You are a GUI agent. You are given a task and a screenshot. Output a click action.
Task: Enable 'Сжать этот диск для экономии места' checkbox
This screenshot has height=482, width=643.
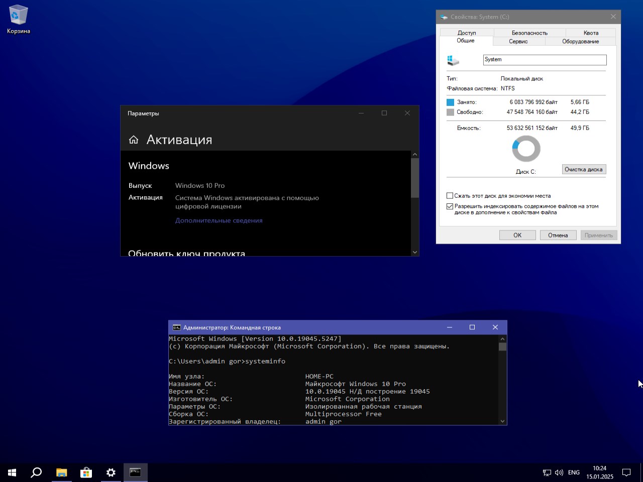450,196
